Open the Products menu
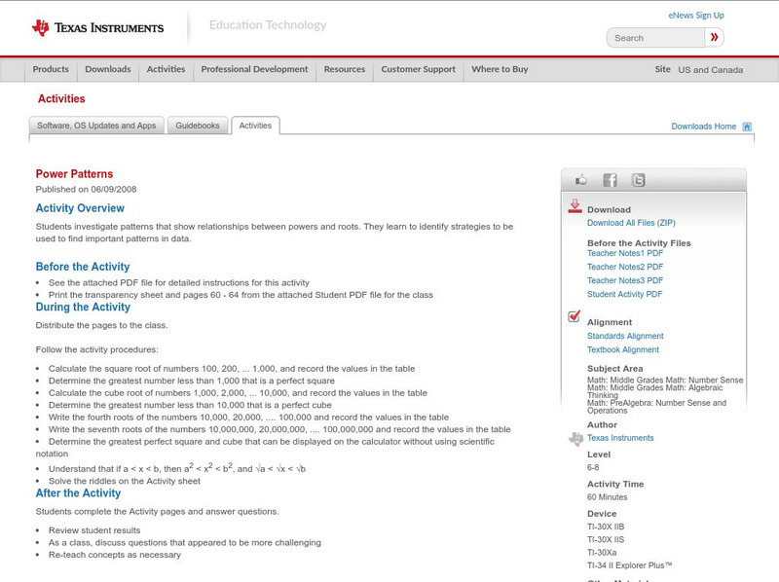This screenshot has width=779, height=582. [x=51, y=69]
